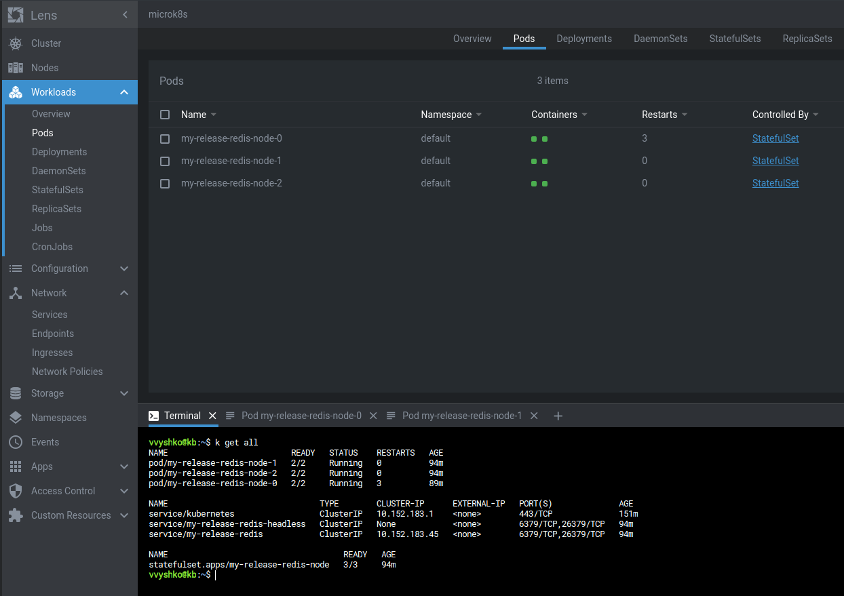Click the Terminal prompt icon in the dock tab
Image resolution: width=844 pixels, height=596 pixels.
[x=154, y=416]
